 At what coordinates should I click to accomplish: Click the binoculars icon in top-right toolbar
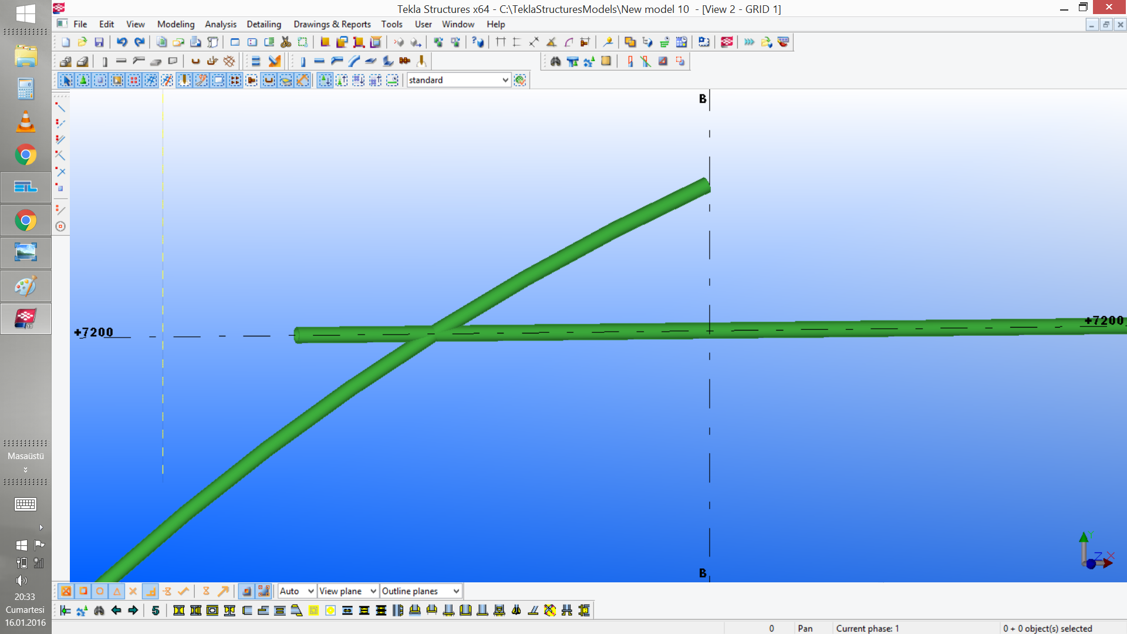[x=555, y=61]
